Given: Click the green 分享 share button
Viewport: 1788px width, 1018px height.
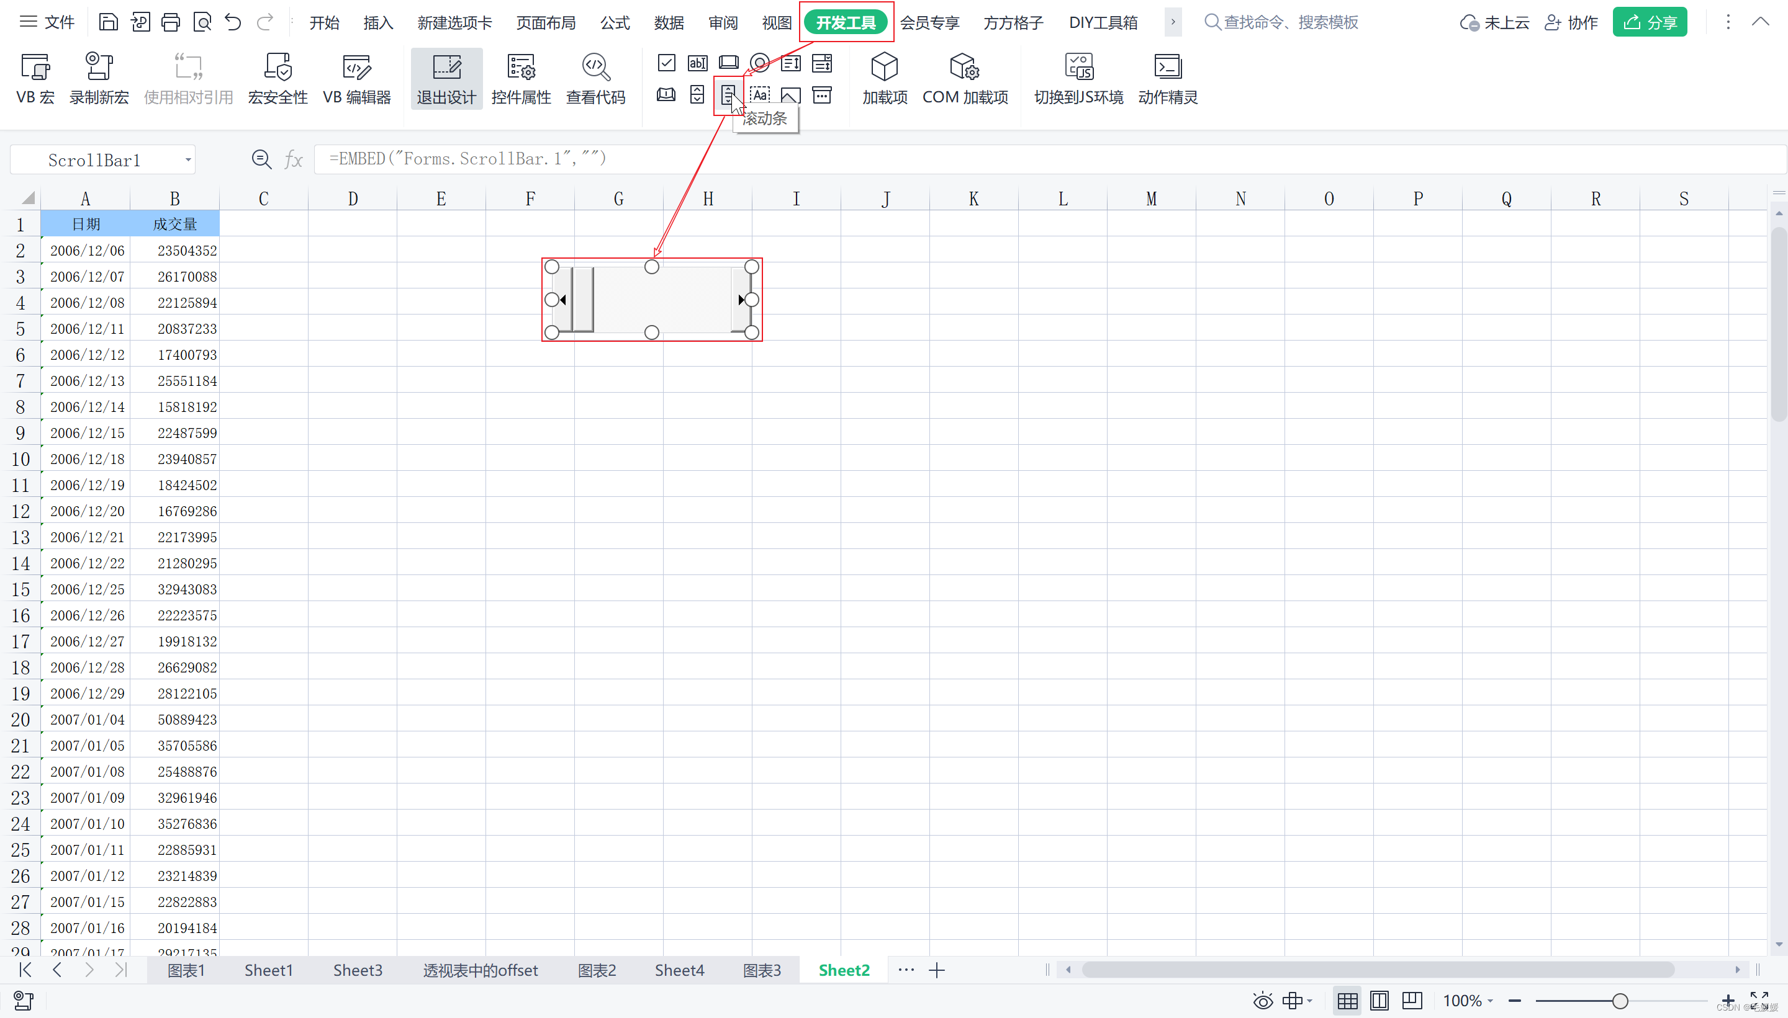Looking at the screenshot, I should point(1650,22).
